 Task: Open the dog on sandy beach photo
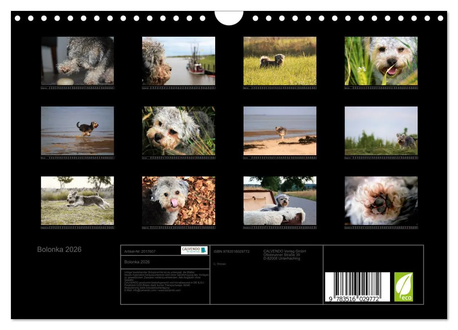(280, 131)
